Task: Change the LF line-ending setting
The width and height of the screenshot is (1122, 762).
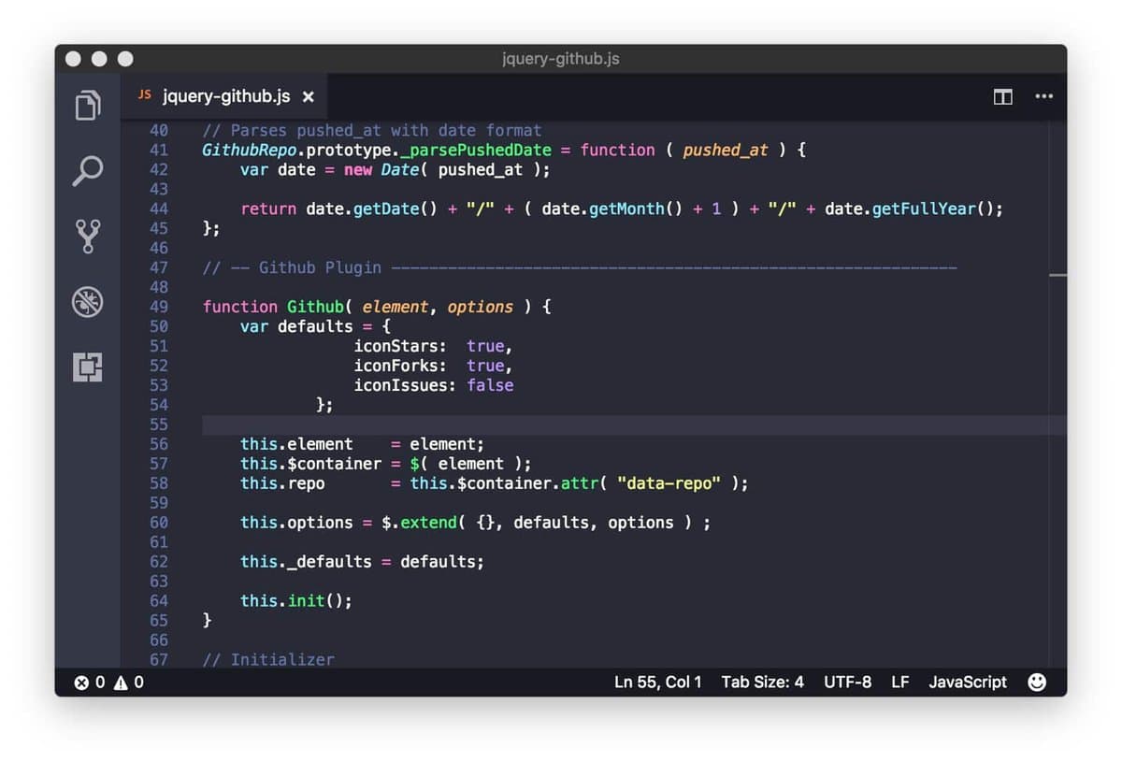Action: (x=899, y=683)
